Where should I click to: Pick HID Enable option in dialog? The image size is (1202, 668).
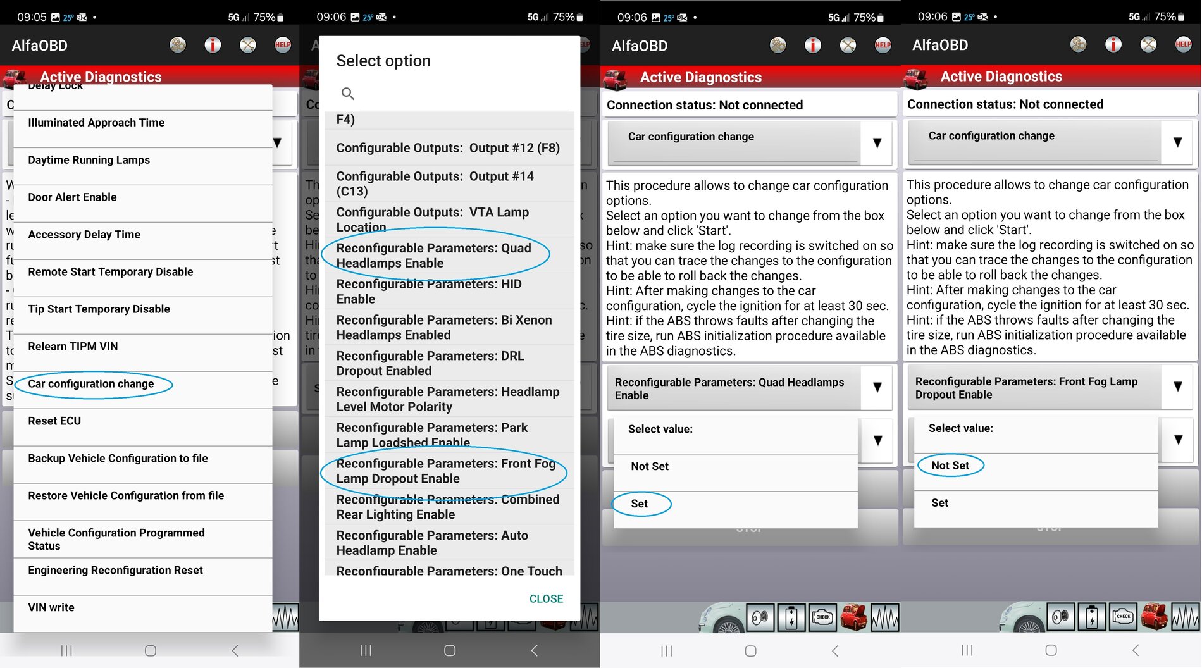point(449,292)
